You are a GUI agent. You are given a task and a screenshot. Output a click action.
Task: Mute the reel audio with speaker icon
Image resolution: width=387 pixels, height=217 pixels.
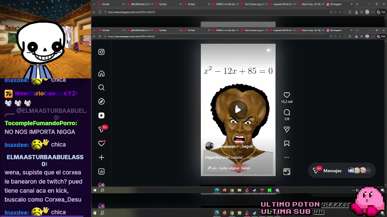pyautogui.click(x=269, y=50)
